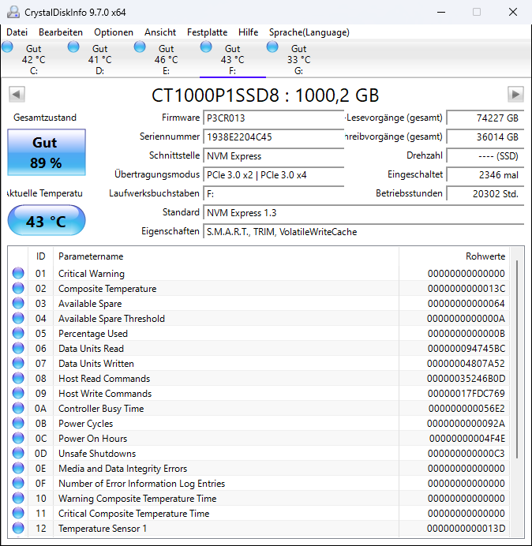Click status orb of Data Units Read row

coord(18,348)
